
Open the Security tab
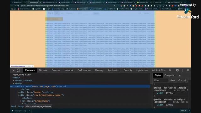coord(128,70)
